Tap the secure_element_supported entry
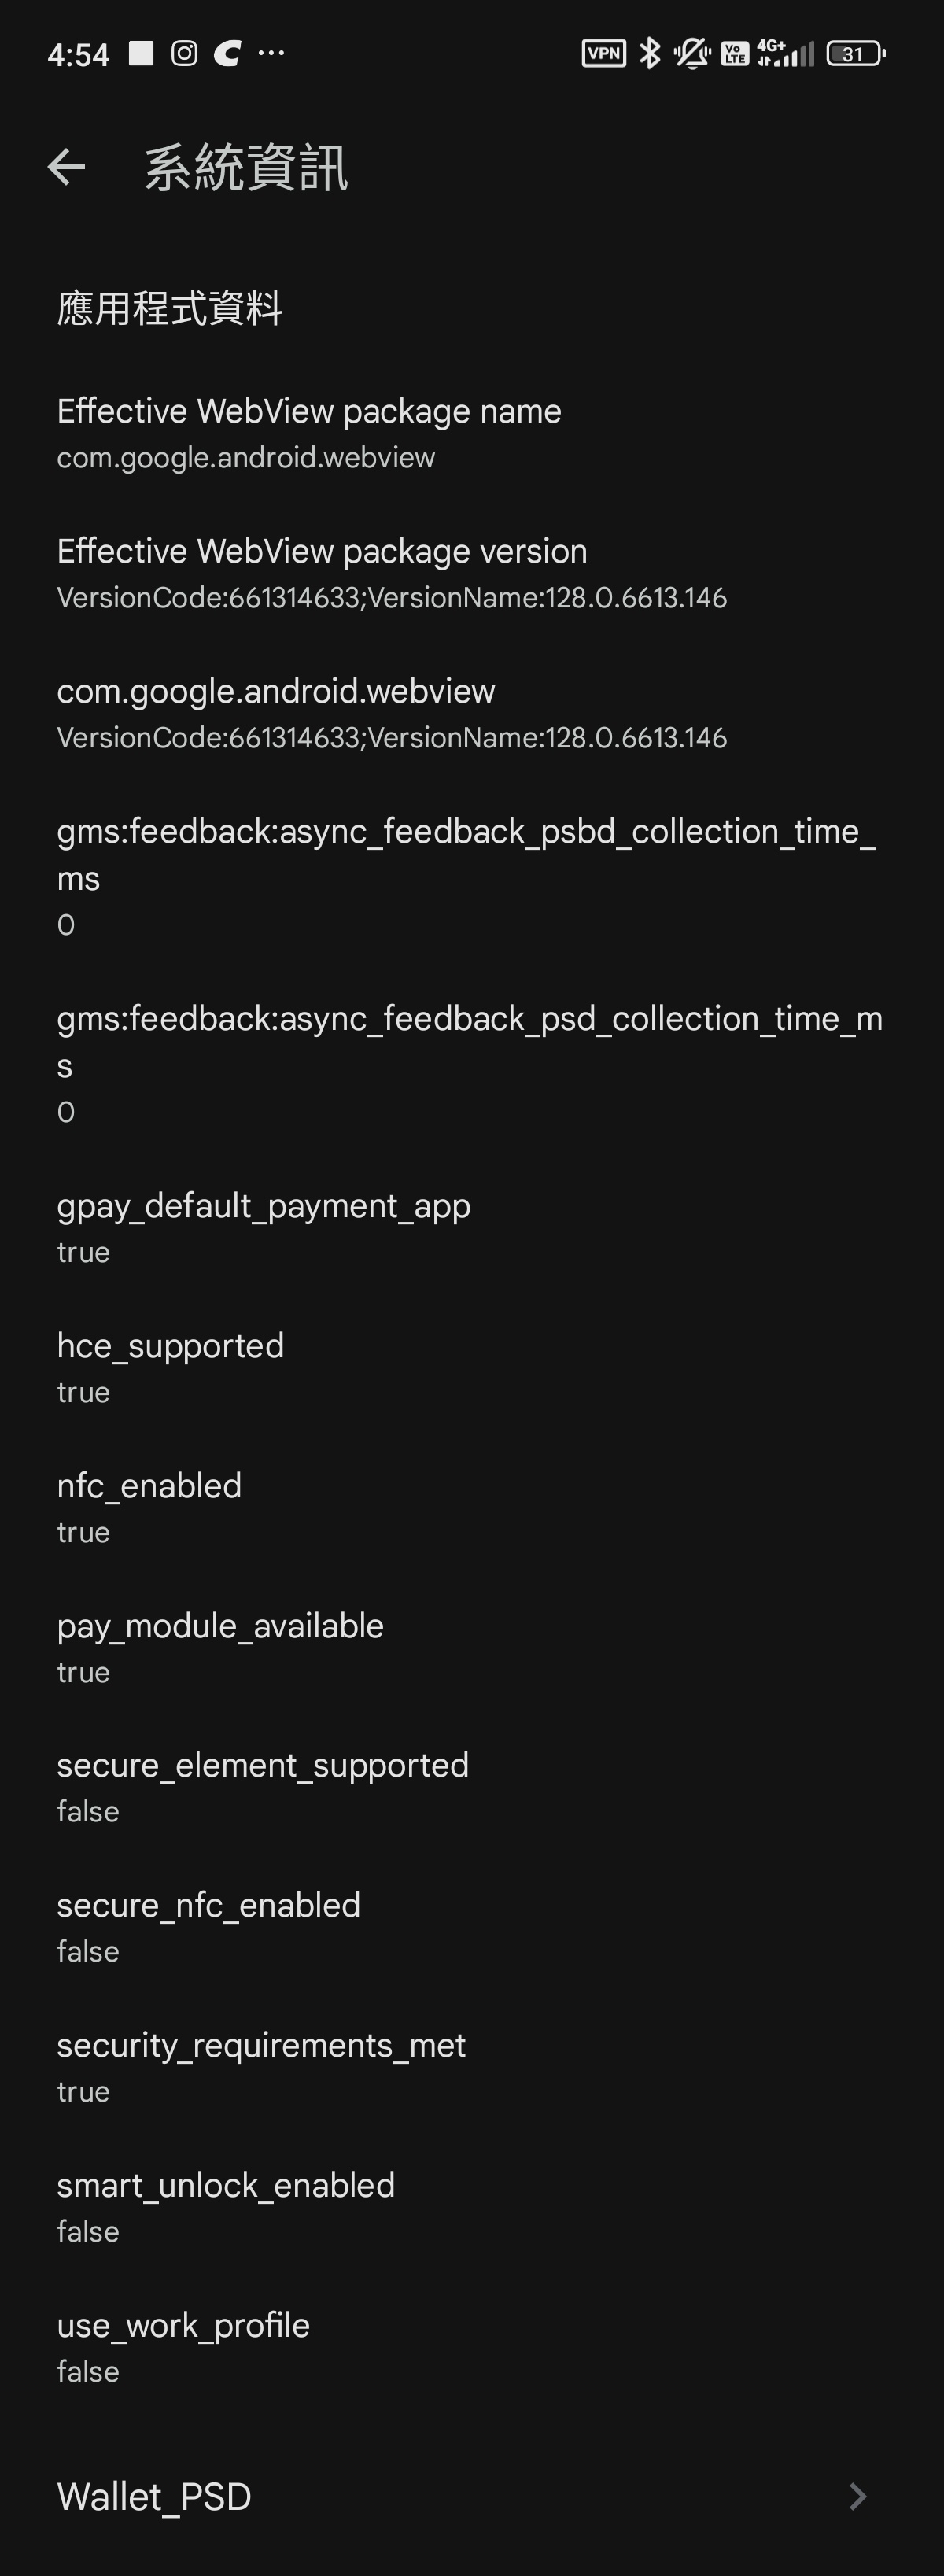The image size is (944, 2576). pos(472,1786)
